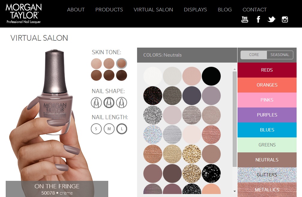302x197 pixels.
Task: Choose long nail length L
Action: click(x=122, y=129)
